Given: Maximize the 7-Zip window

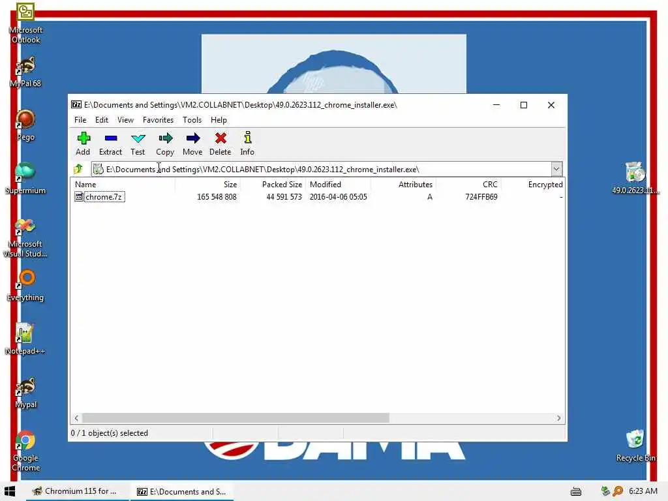Looking at the screenshot, I should coord(524,105).
